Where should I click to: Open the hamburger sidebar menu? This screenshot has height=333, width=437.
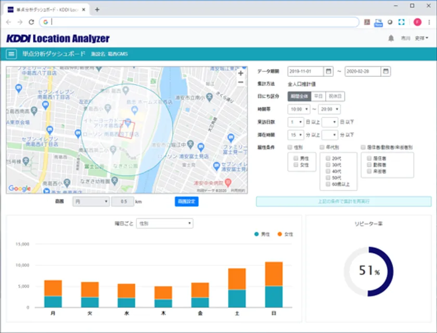click(x=11, y=54)
